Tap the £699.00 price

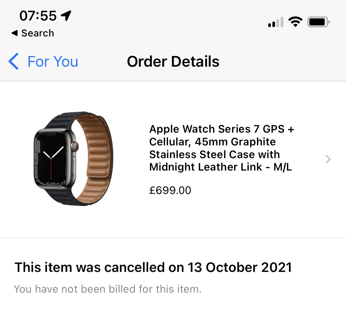point(170,190)
